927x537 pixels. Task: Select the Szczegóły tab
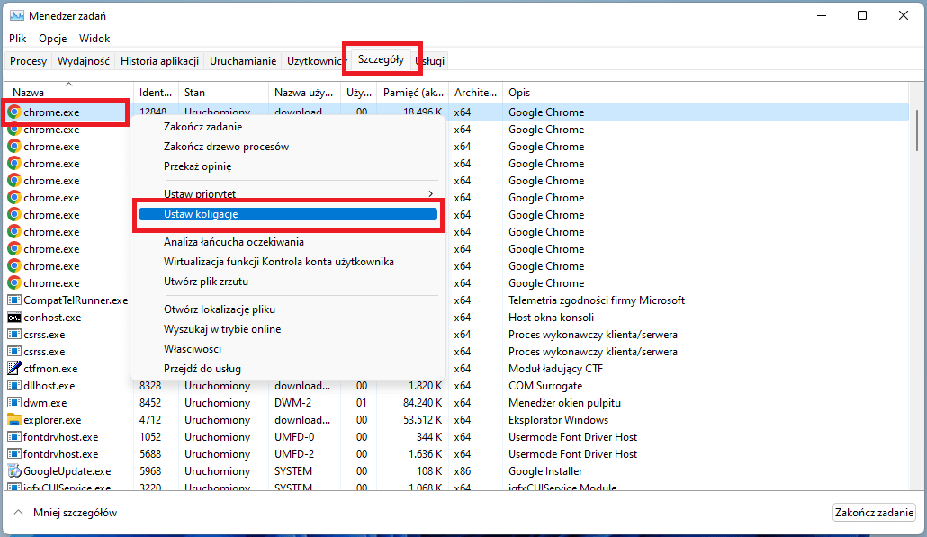[382, 59]
